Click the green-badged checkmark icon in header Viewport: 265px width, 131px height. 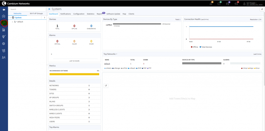pyautogui.click(x=219, y=4)
